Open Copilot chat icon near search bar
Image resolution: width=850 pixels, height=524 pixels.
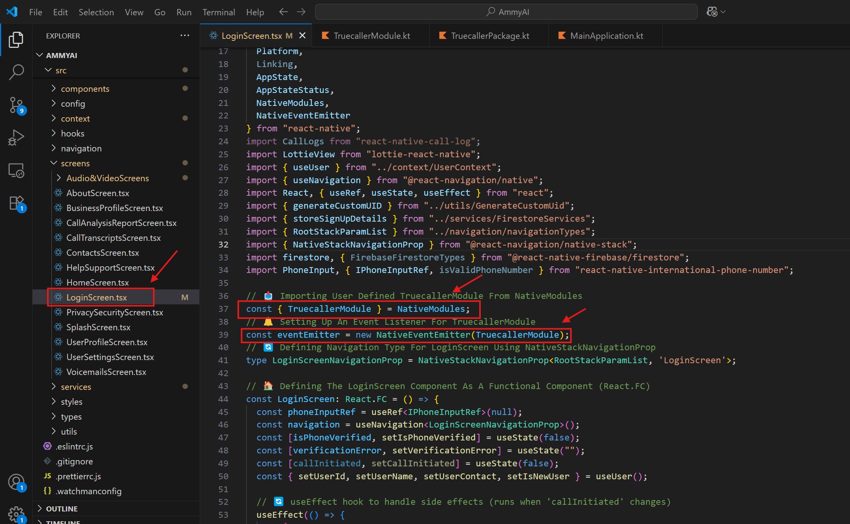click(712, 12)
